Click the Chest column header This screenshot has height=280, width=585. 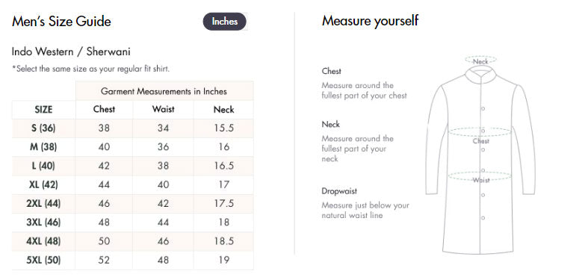point(104,110)
